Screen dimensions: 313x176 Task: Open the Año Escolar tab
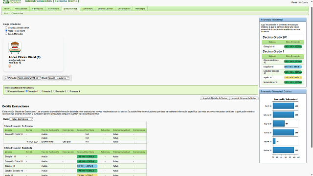21,9
